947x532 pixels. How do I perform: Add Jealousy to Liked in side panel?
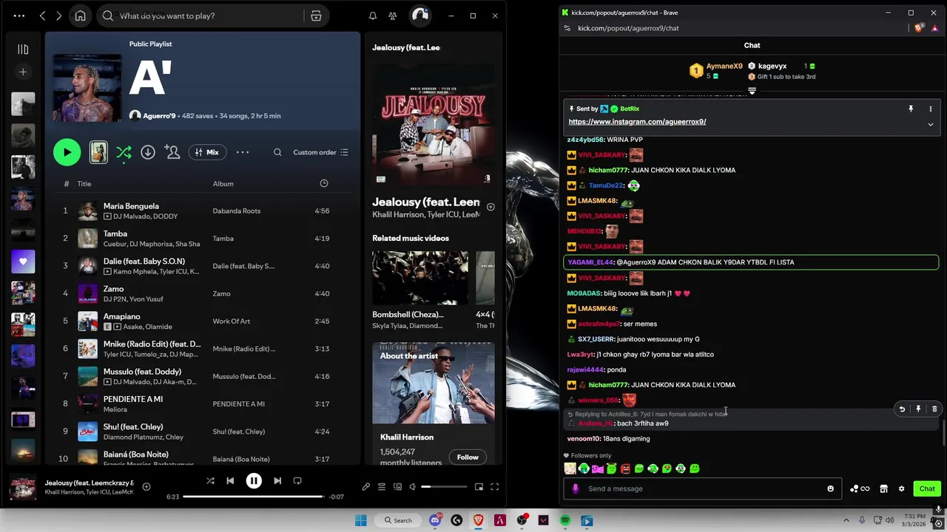tap(491, 207)
